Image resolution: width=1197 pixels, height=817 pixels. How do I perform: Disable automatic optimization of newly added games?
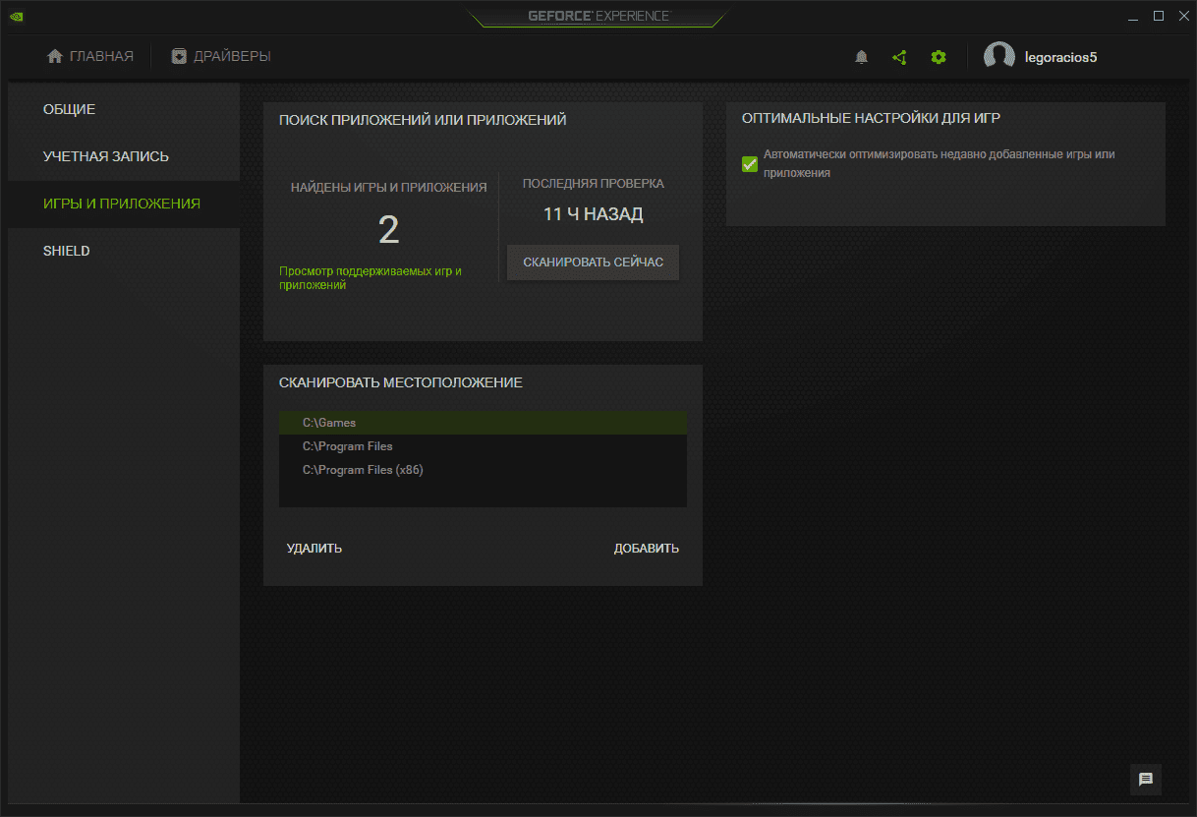pyautogui.click(x=750, y=163)
